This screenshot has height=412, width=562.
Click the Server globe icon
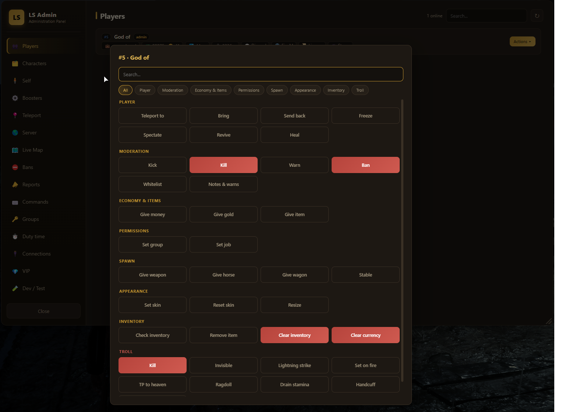tap(15, 133)
